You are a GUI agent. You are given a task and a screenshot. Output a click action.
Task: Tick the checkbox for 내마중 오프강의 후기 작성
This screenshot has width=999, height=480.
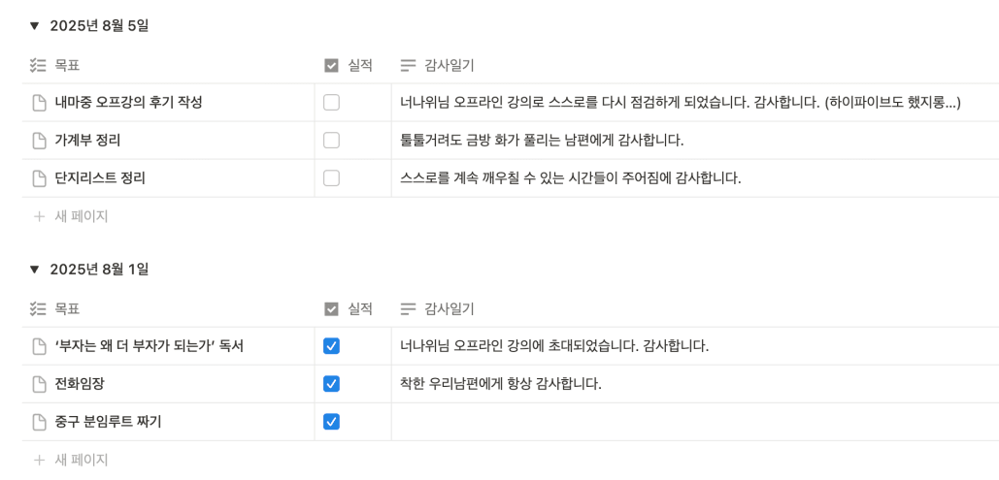click(x=331, y=102)
